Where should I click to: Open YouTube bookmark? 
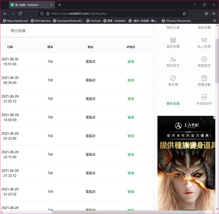coord(93,21)
